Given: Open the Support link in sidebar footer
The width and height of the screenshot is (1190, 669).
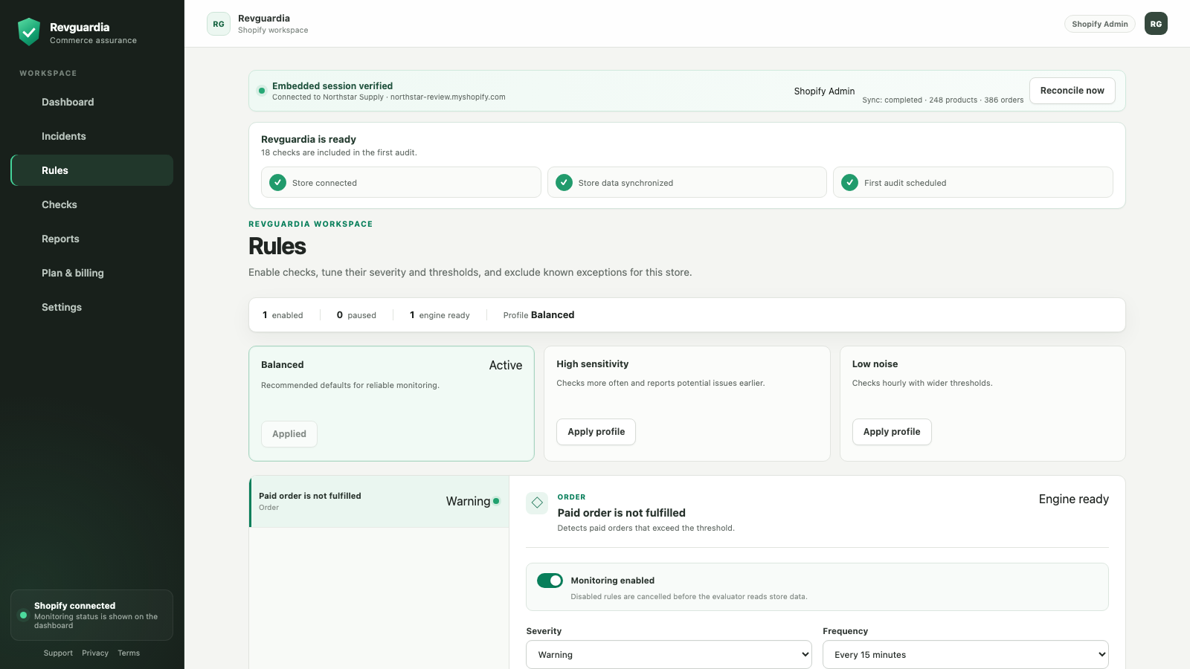Looking at the screenshot, I should click(58, 653).
